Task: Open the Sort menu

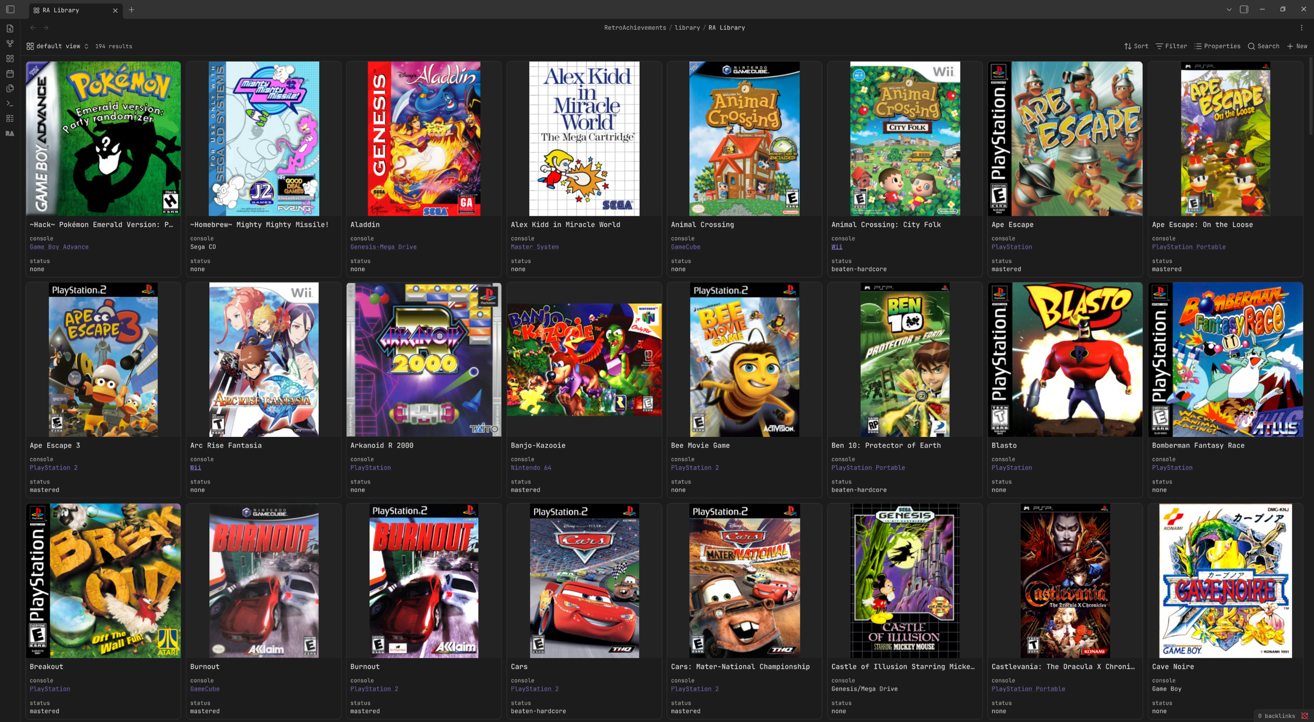Action: point(1136,46)
